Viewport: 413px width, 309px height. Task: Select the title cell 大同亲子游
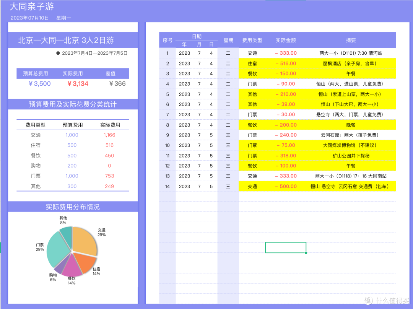(32, 7)
